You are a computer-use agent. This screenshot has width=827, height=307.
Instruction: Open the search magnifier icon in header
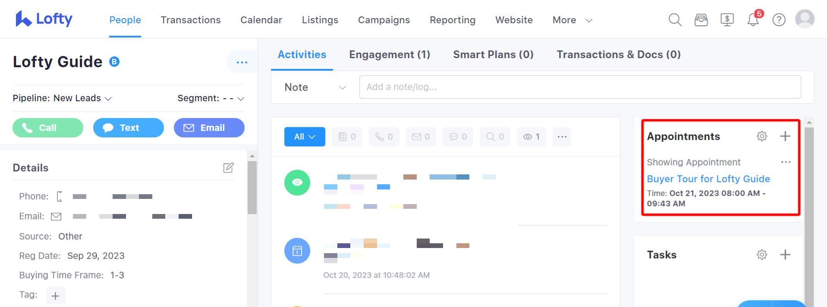pos(675,20)
